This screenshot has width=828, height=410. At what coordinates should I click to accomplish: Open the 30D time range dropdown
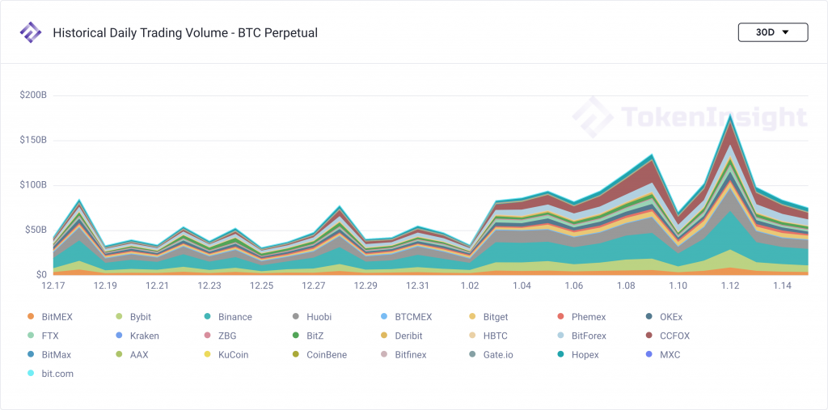[773, 32]
